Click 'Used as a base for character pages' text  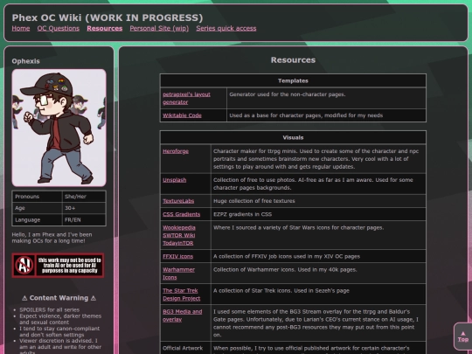click(x=306, y=115)
